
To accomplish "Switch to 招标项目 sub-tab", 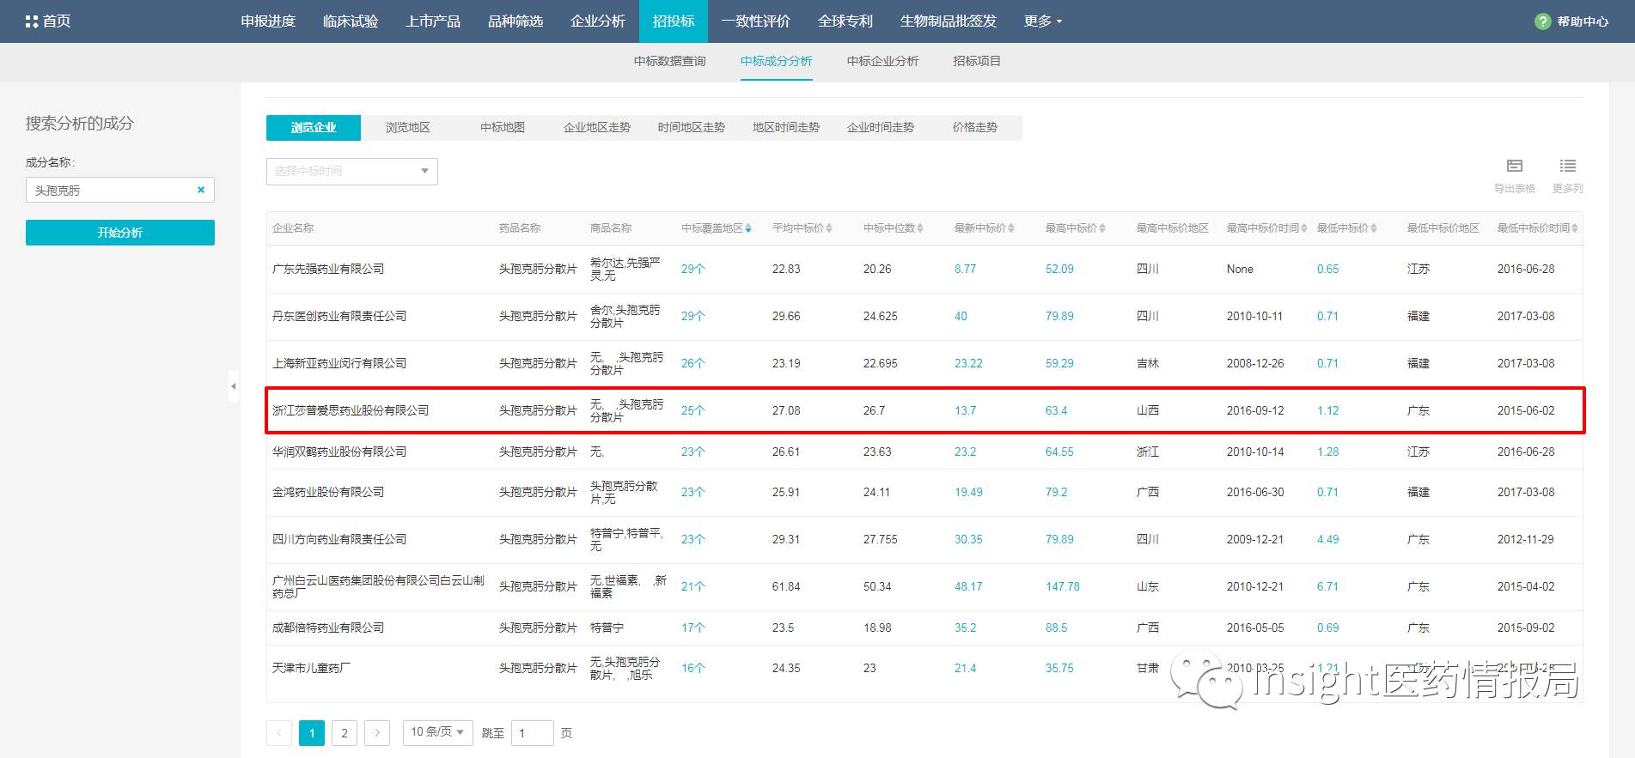I will [x=977, y=61].
